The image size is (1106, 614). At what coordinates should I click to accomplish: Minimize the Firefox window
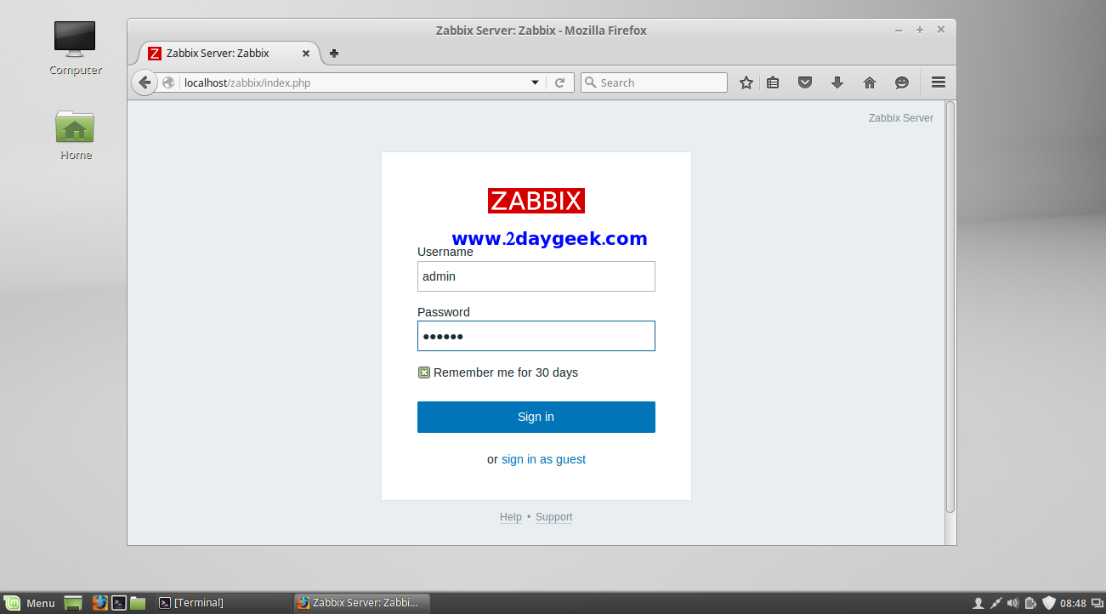coord(899,30)
